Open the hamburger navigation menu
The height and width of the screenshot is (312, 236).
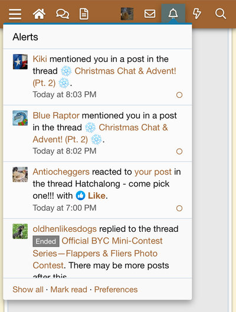[x=15, y=14]
